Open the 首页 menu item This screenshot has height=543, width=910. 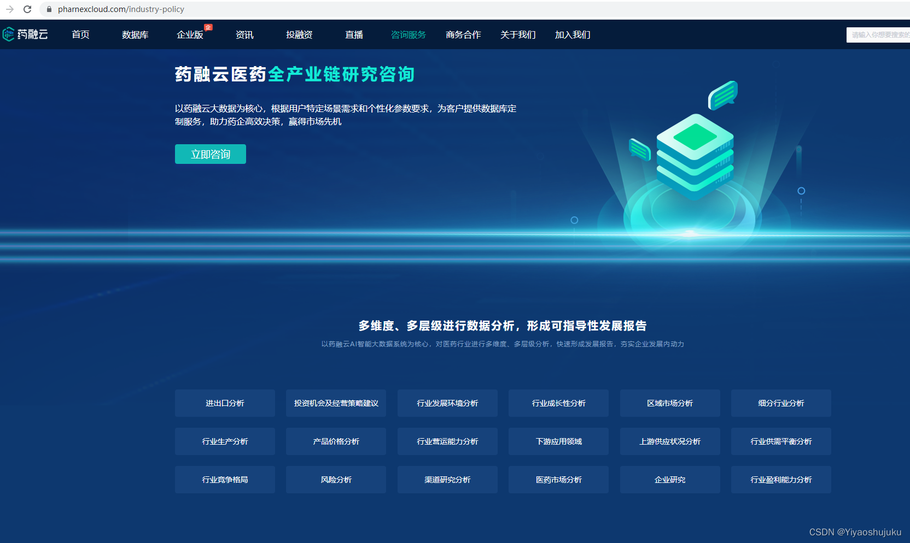click(x=80, y=35)
